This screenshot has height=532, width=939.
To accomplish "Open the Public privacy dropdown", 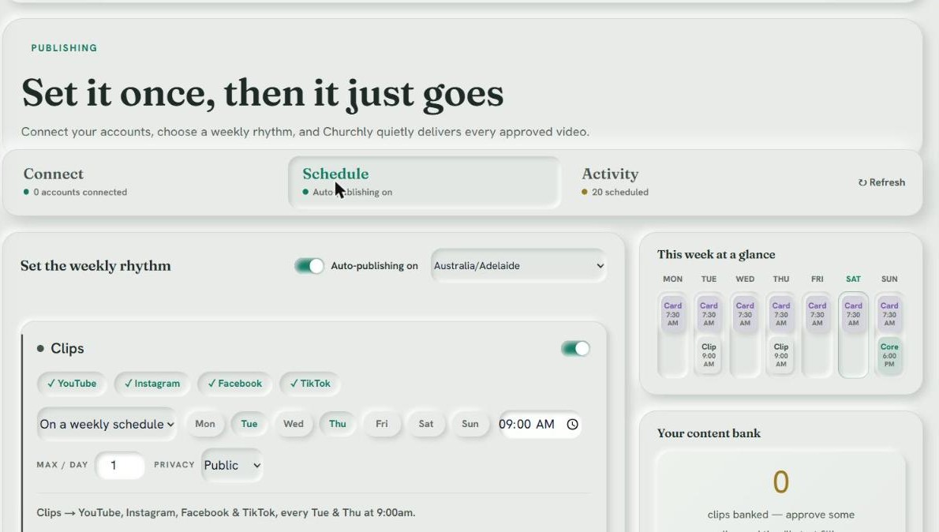I will 232,465.
